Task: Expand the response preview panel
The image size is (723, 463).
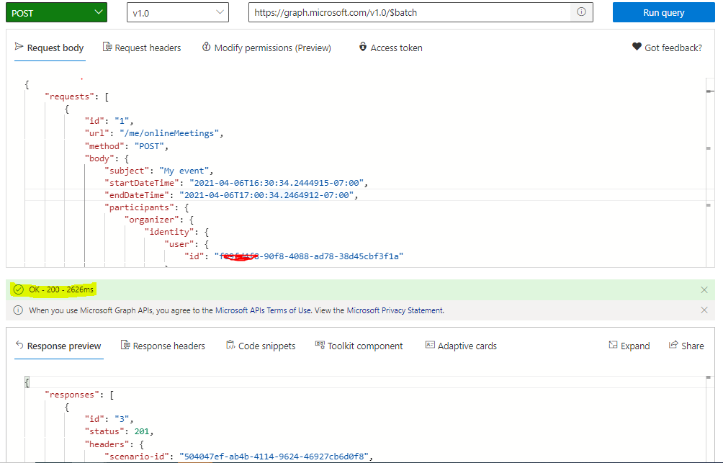Action: coord(629,346)
